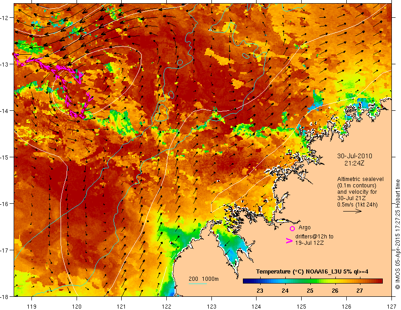The image size is (401, 310).
Task: Click the color bar value 25
Action: (310, 291)
